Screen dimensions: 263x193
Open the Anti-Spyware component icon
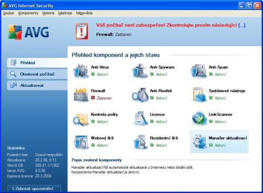pos(140,71)
